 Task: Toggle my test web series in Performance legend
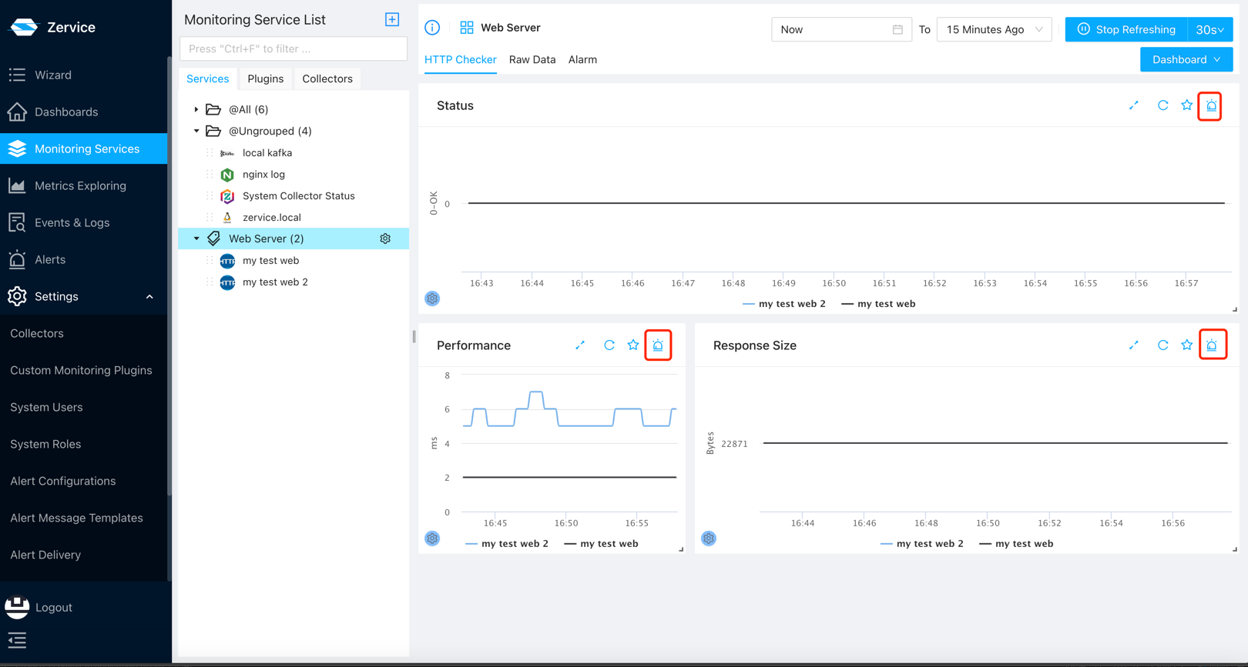[602, 544]
